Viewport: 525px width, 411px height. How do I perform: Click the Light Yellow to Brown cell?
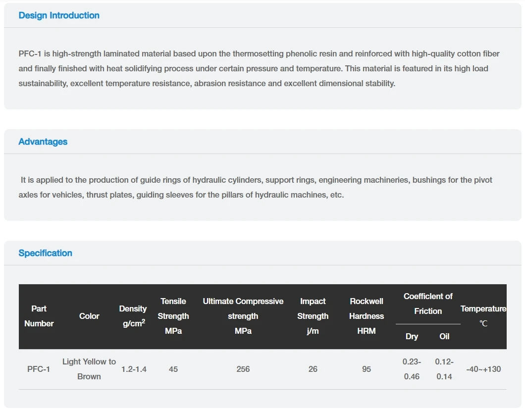89,369
